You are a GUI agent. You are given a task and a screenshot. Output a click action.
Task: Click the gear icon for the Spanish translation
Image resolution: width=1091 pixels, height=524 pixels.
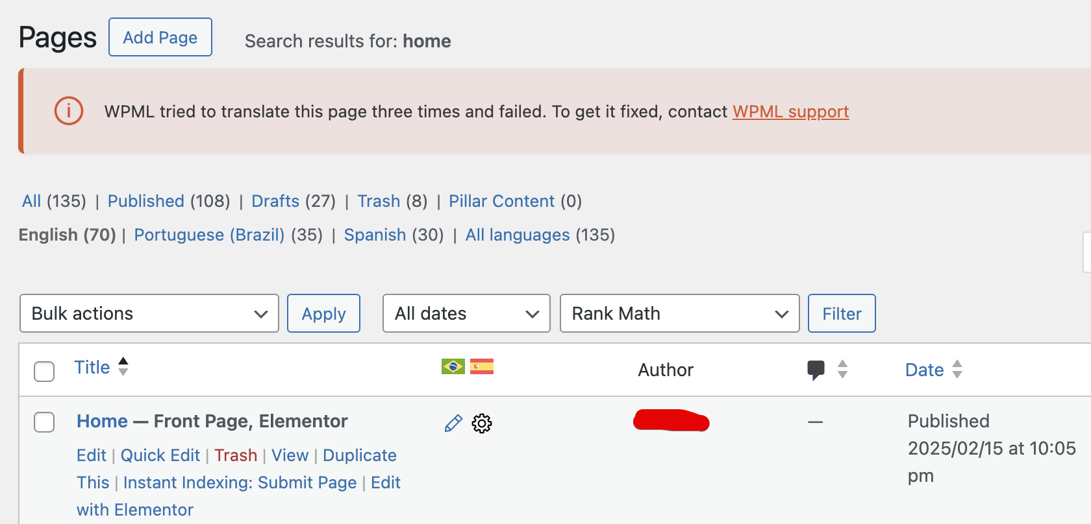point(482,423)
